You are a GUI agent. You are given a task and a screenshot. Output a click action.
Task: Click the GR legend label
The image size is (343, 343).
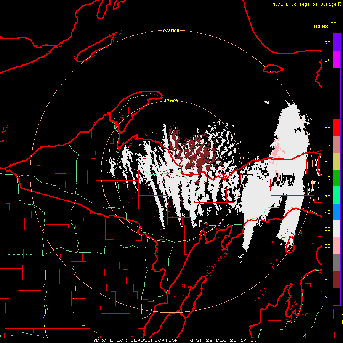click(327, 144)
